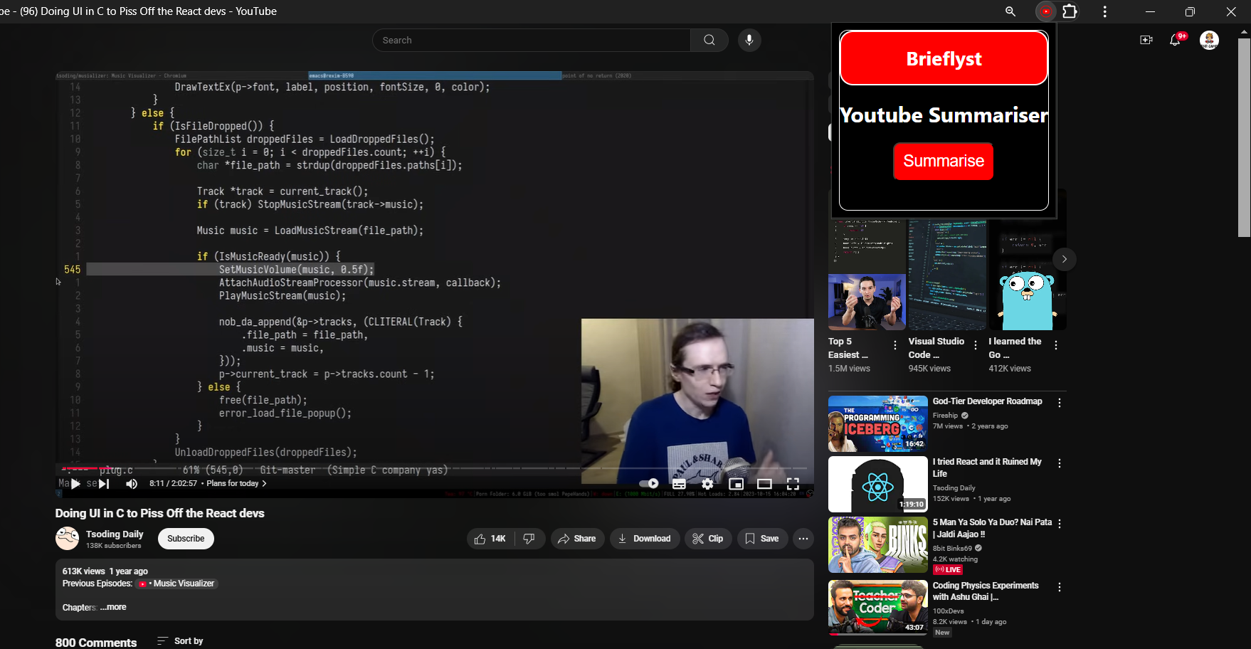Screen dimensions: 1251x649
Task: Click the Tsoding Daily channel name under title
Action: click(x=115, y=534)
